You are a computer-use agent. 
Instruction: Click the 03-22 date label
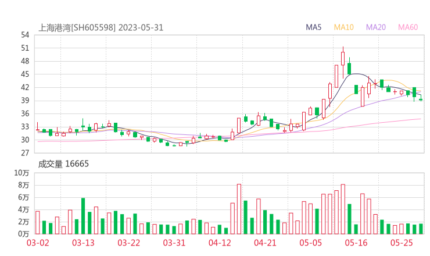128,243
